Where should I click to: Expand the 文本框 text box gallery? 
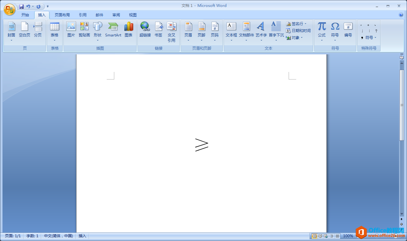231,32
